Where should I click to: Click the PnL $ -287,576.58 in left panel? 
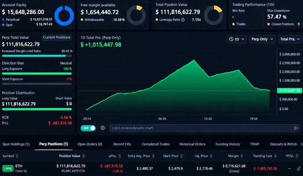(60, 123)
